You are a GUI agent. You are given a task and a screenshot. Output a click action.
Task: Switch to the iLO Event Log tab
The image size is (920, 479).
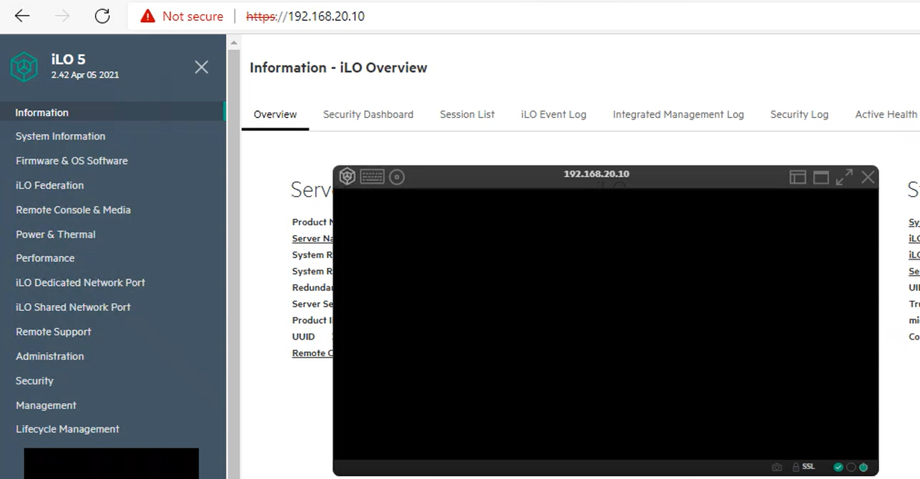(553, 114)
